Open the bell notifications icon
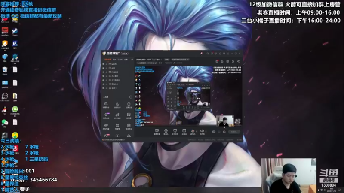 [233, 61]
